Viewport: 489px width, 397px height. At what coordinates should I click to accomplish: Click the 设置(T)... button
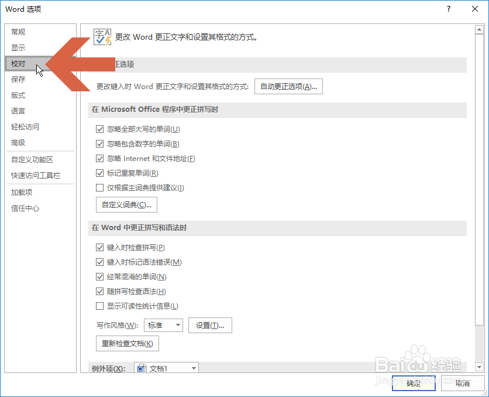[x=210, y=325]
